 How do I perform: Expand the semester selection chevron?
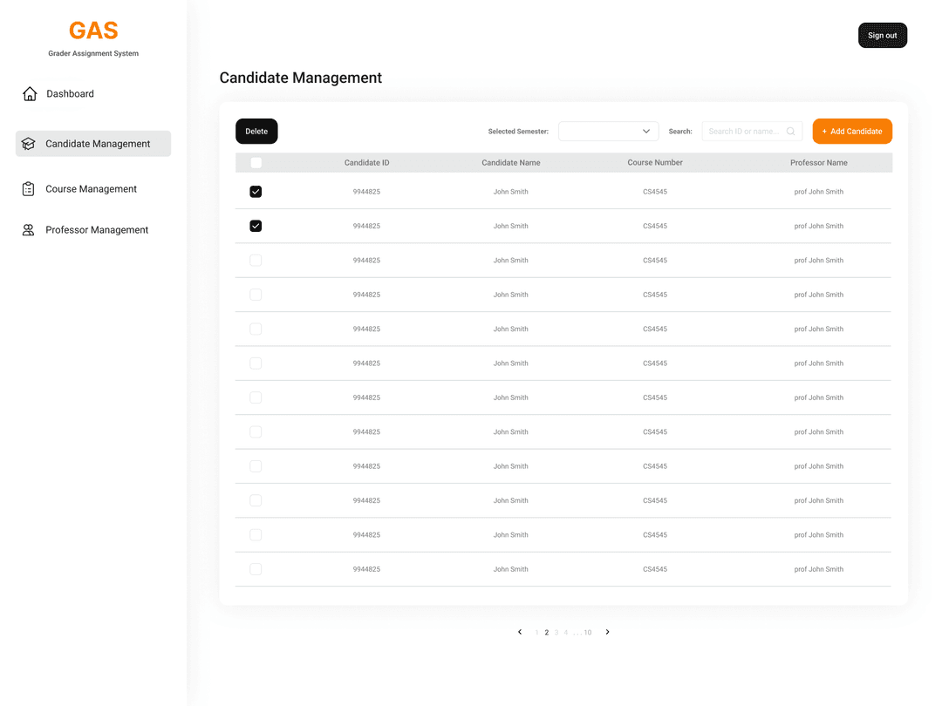pyautogui.click(x=645, y=131)
